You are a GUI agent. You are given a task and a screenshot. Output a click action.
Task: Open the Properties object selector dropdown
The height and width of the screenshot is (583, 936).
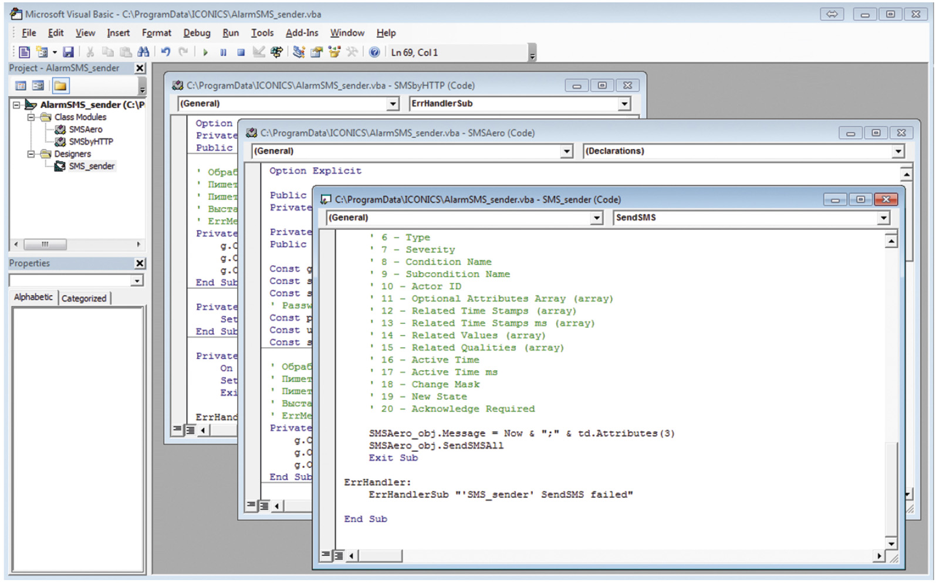coord(137,281)
